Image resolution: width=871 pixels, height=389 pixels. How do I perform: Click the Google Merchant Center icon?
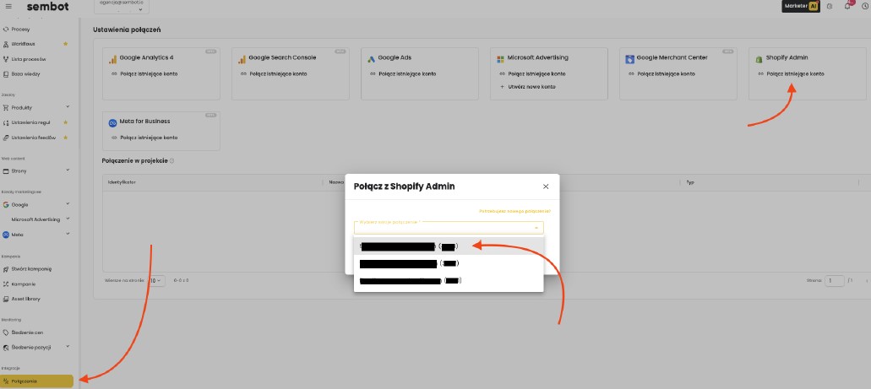pos(629,59)
